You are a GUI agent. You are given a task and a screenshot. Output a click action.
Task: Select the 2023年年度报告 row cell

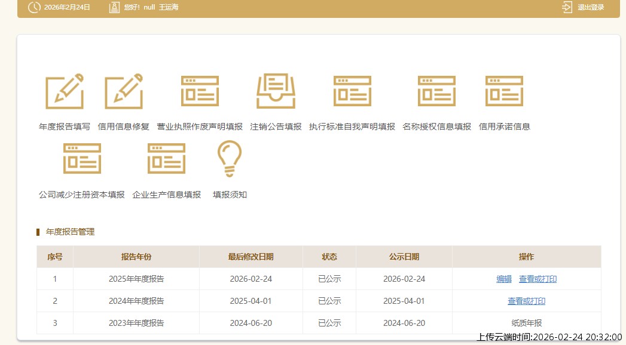tap(136, 323)
